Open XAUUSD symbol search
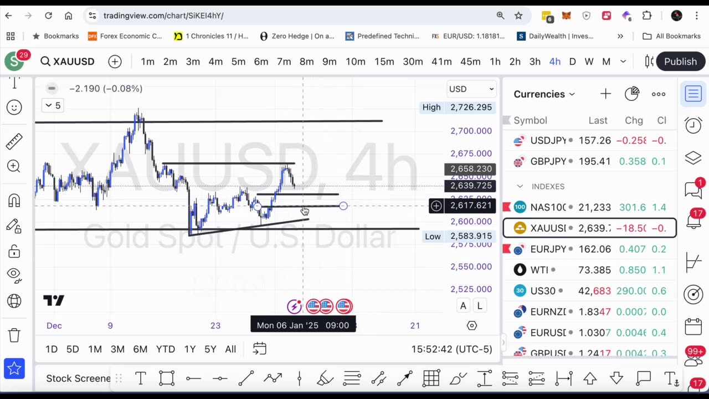This screenshot has width=709, height=399. [x=68, y=62]
